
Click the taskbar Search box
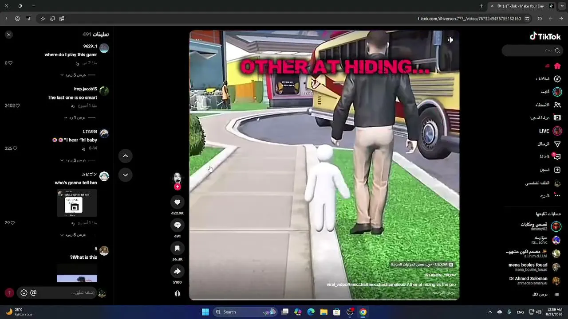pyautogui.click(x=245, y=312)
